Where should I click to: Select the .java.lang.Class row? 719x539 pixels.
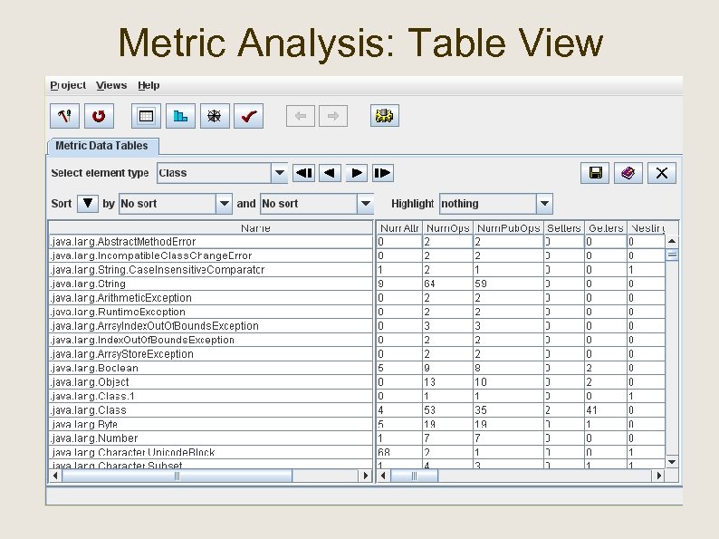pos(210,410)
